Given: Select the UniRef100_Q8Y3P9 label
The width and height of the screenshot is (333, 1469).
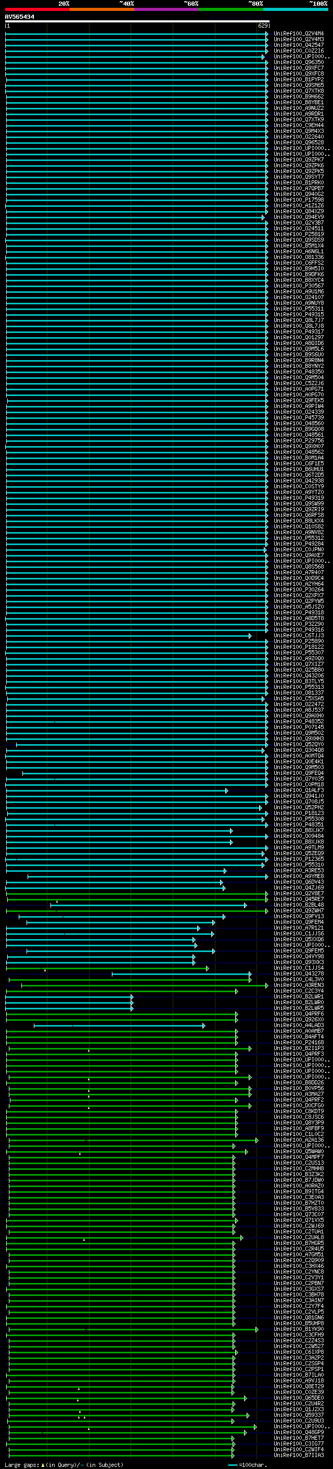Looking at the screenshot, I should tap(299, 1122).
